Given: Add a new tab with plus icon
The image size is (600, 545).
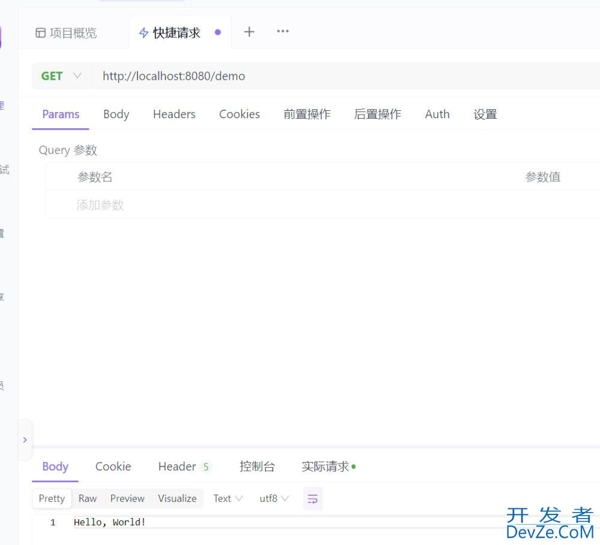Looking at the screenshot, I should [249, 32].
